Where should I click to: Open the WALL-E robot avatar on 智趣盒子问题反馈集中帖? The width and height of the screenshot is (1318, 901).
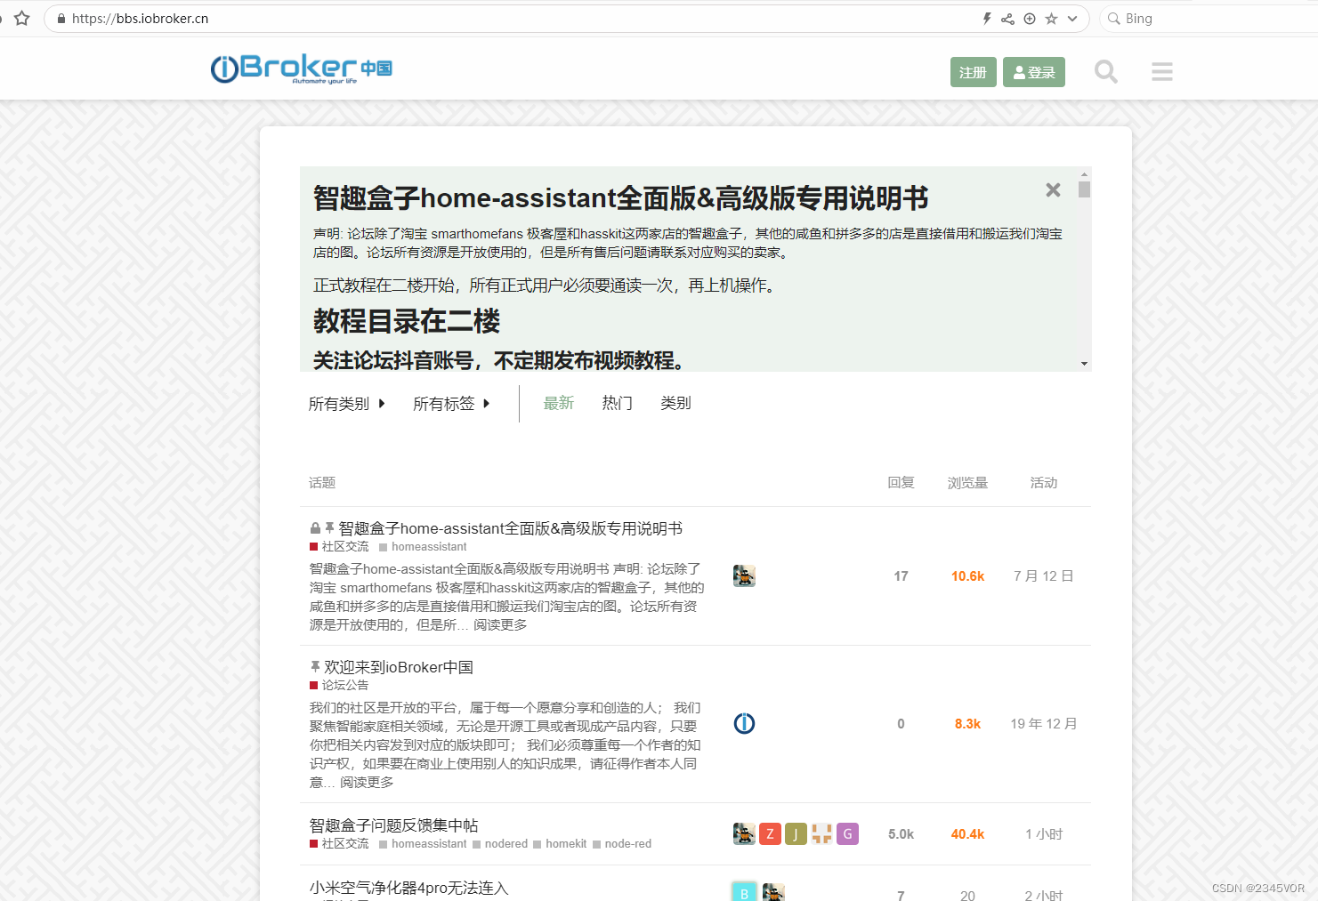744,833
